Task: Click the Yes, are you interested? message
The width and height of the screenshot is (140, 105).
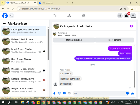Action: tap(120, 48)
